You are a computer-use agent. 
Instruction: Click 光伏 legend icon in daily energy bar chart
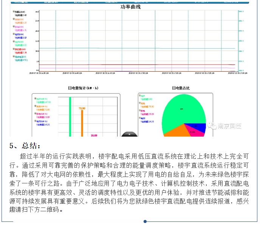(x=35, y=98)
